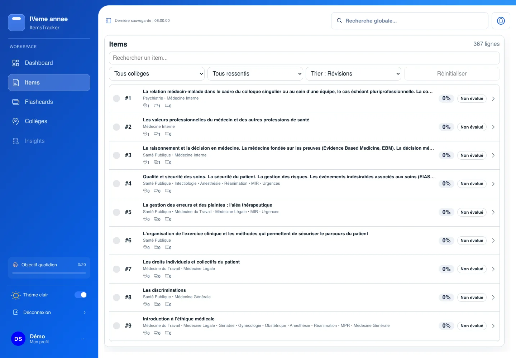Click the Réinitialiser button
Viewport: 516px width, 358px height.
point(452,74)
